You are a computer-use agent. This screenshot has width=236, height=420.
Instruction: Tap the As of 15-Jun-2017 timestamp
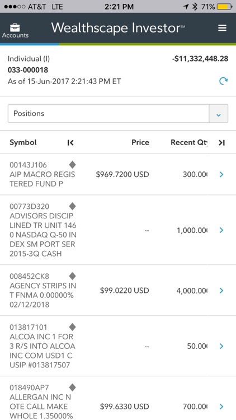pos(64,81)
